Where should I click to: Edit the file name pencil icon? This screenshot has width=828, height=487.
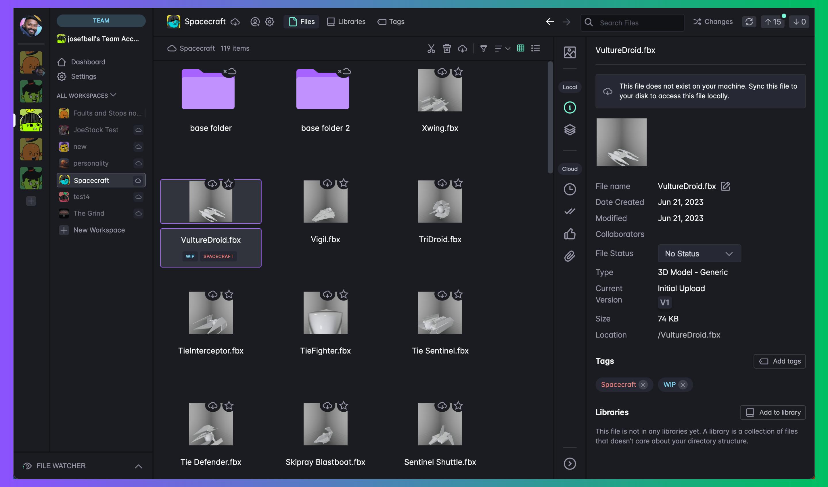pyautogui.click(x=725, y=186)
